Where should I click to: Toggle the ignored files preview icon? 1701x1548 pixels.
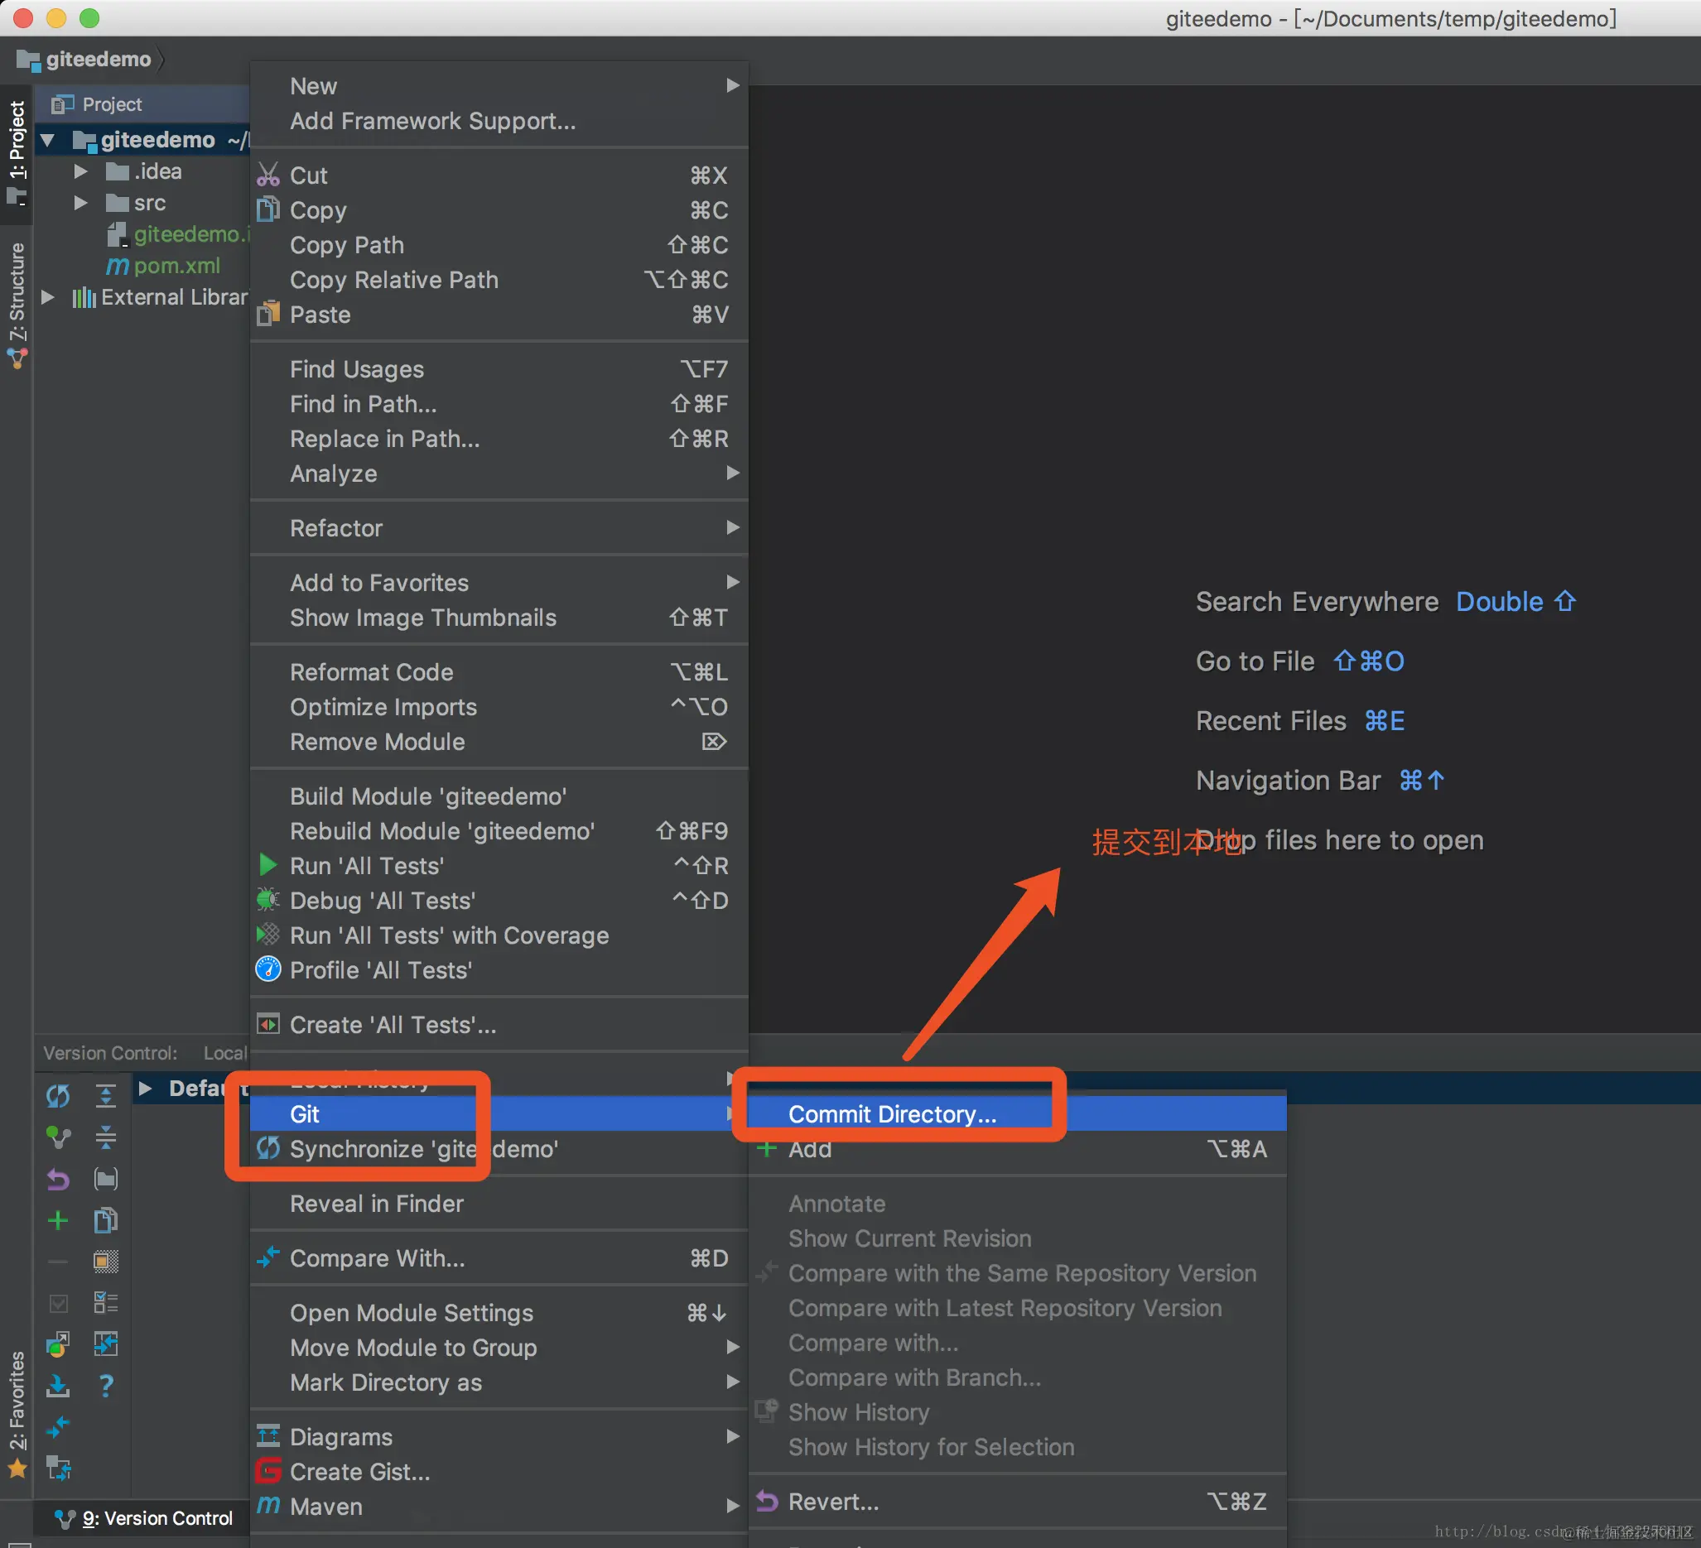click(105, 1262)
